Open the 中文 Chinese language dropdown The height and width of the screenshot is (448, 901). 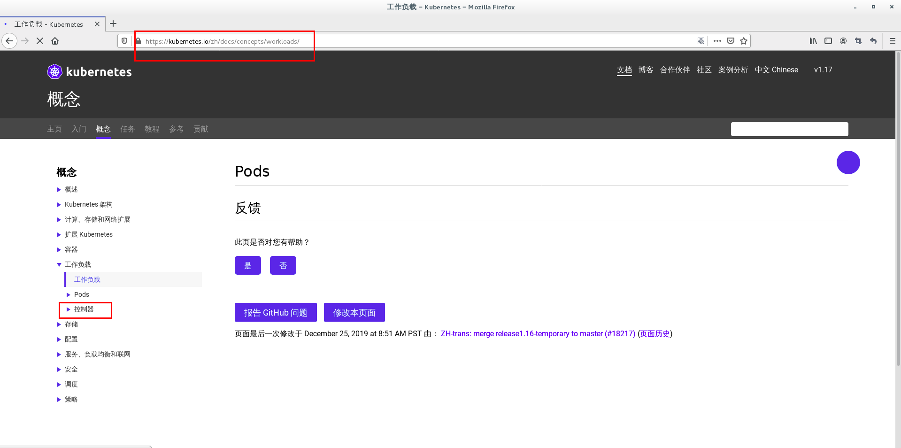click(x=777, y=70)
